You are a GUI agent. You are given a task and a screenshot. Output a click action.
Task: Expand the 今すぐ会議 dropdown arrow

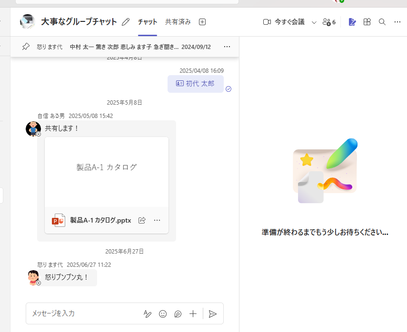pos(314,22)
